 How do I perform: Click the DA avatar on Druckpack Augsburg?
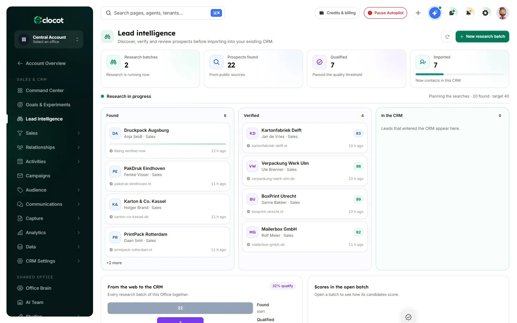[115, 133]
